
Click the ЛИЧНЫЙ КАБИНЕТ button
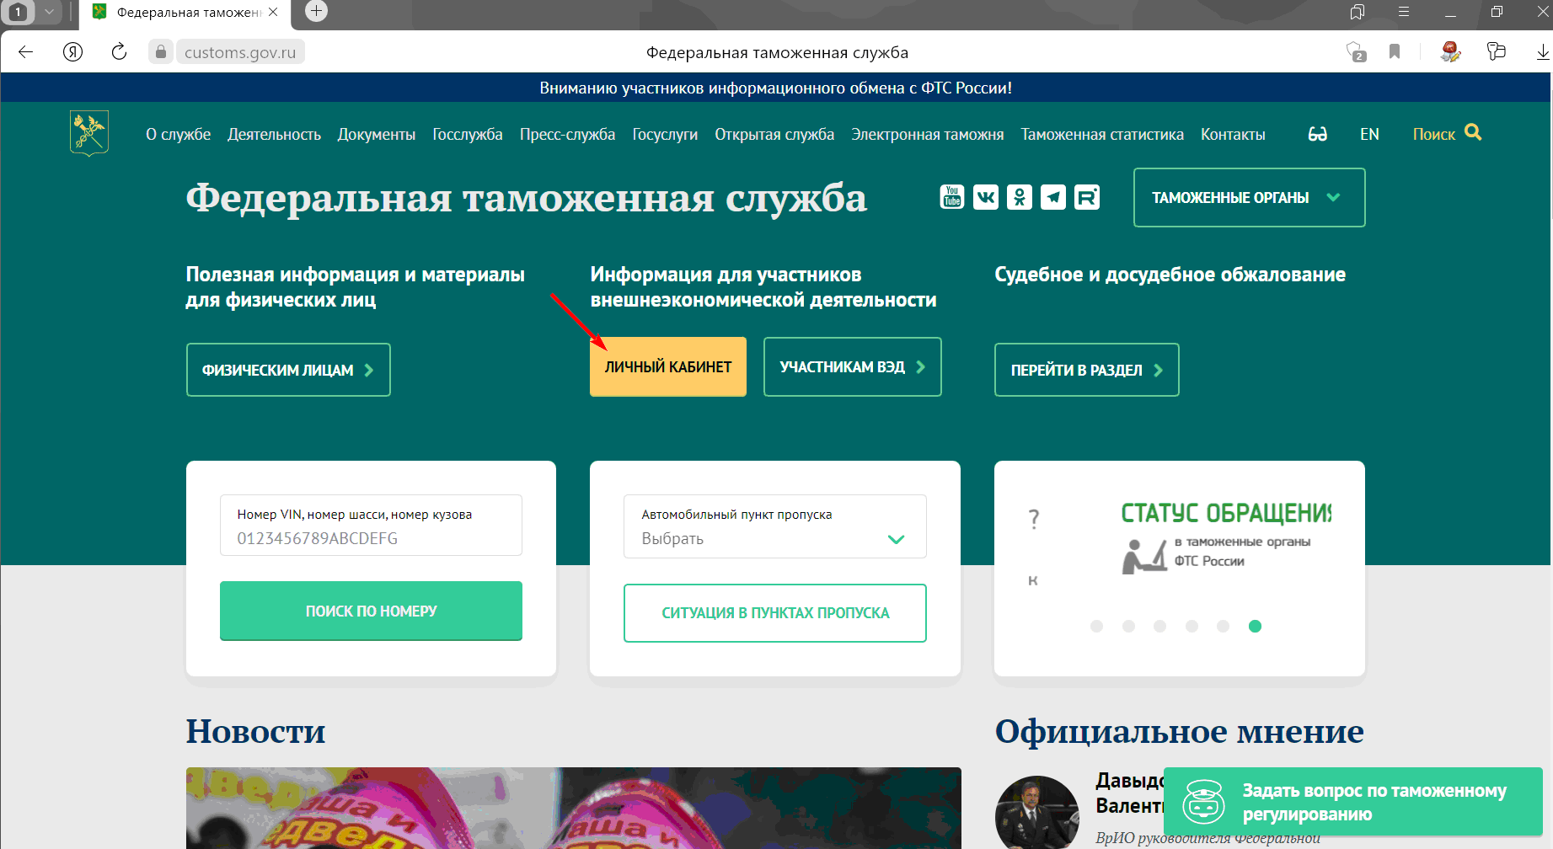(668, 366)
